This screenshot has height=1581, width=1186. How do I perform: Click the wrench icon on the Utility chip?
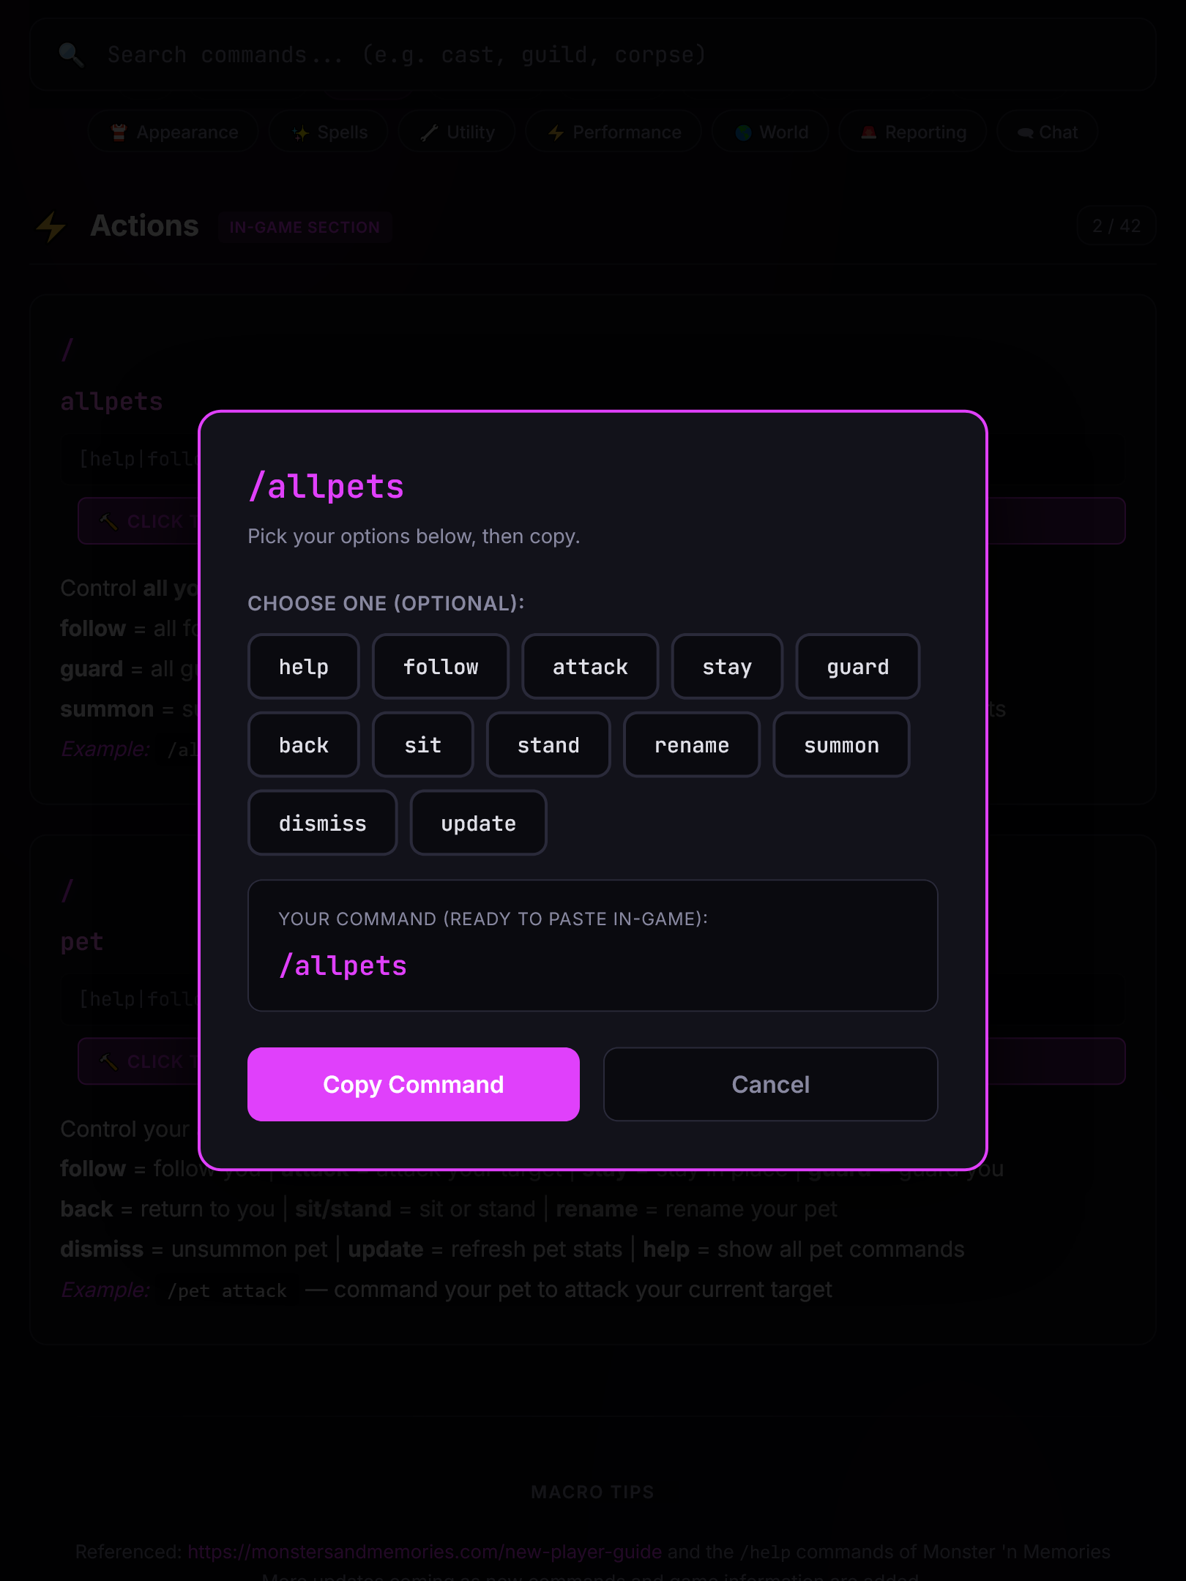point(430,132)
